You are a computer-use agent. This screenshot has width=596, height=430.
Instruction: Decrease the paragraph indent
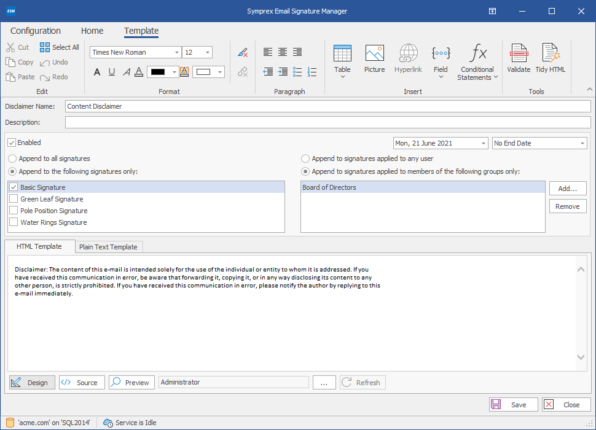pos(268,71)
